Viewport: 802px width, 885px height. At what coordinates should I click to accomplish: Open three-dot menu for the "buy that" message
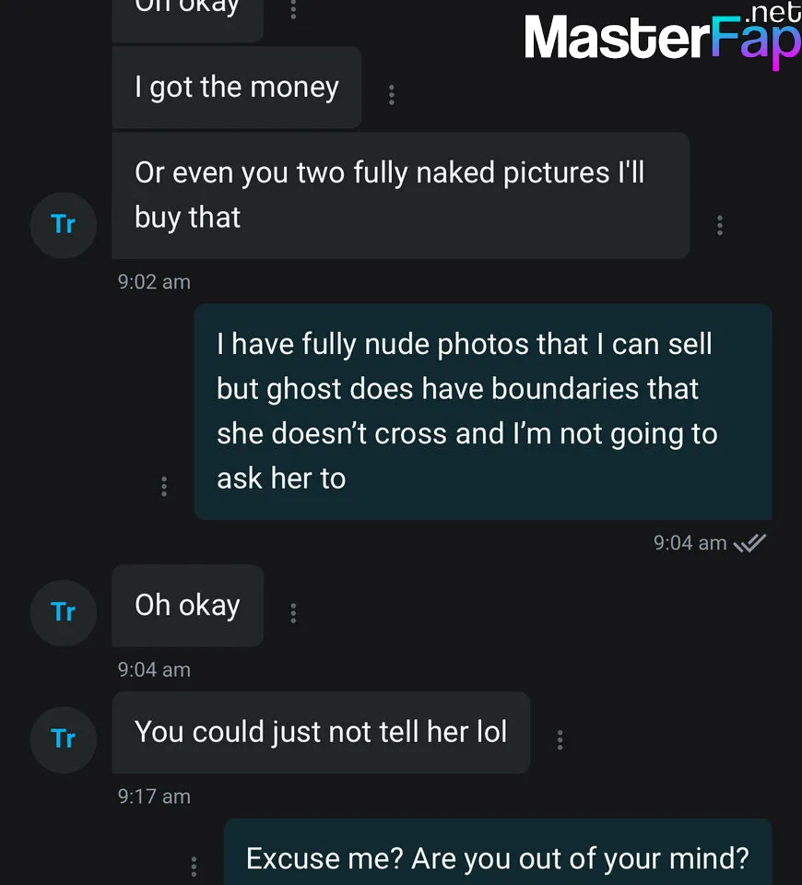click(720, 225)
